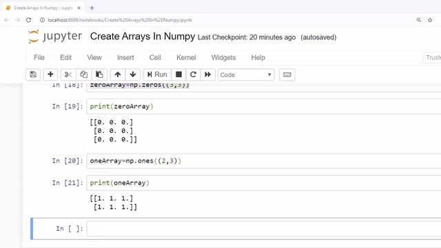Rename the notebook title Create Arrays In Numpy
441x248 pixels.
[x=143, y=37]
